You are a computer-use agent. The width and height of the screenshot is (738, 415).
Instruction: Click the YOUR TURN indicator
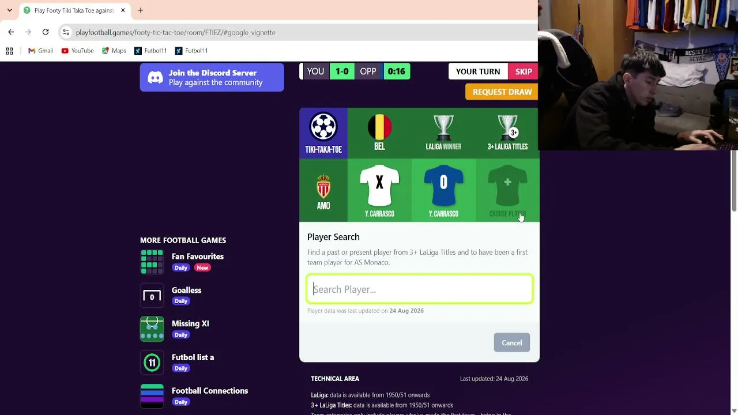(478, 71)
